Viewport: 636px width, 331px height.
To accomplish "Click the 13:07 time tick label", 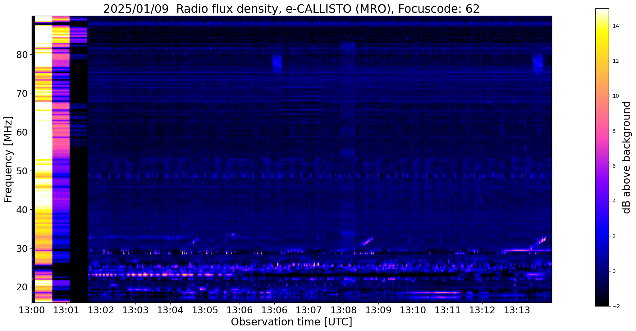I will [309, 310].
